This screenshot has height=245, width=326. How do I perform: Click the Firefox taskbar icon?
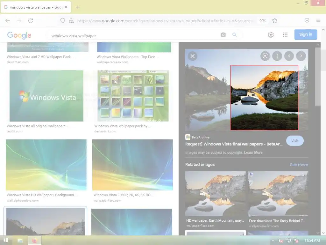point(34,241)
